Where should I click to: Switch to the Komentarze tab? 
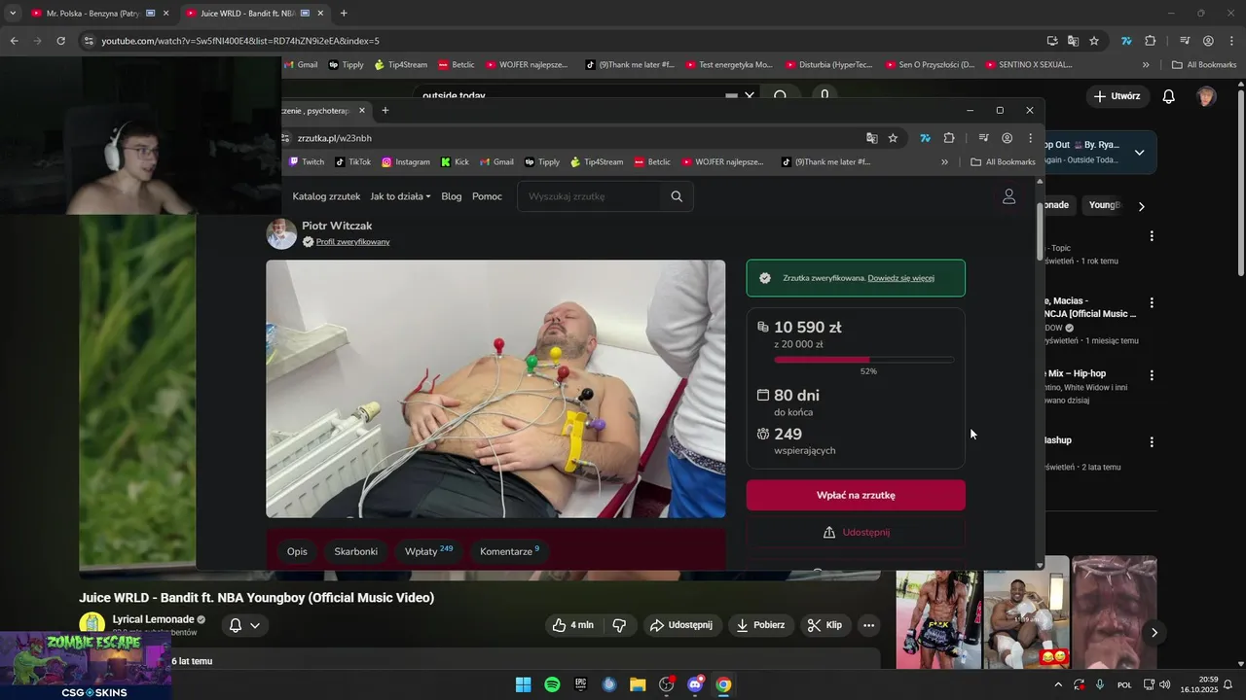point(509,551)
